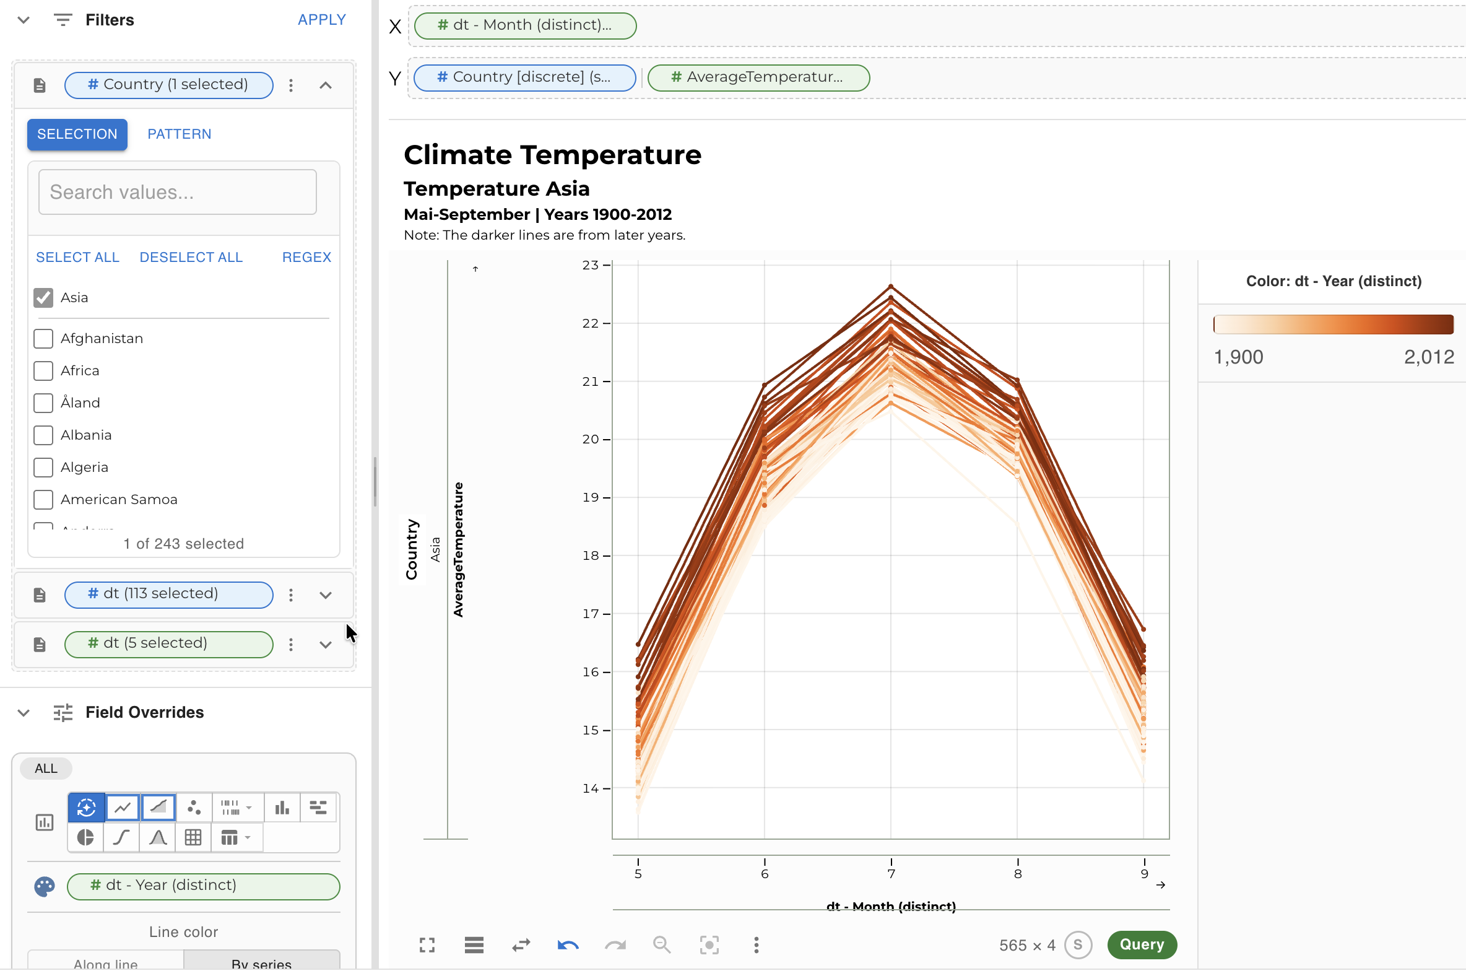The image size is (1466, 976).
Task: Expand the dt (5 selected) filter
Action: [x=326, y=645]
